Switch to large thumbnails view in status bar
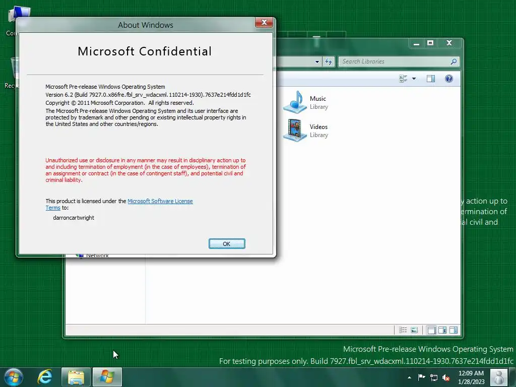The height and width of the screenshot is (387, 516). pos(414,330)
